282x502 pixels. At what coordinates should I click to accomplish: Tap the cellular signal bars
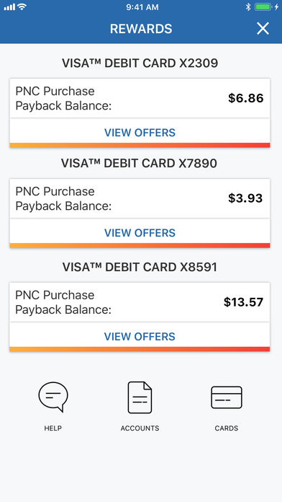click(x=9, y=7)
